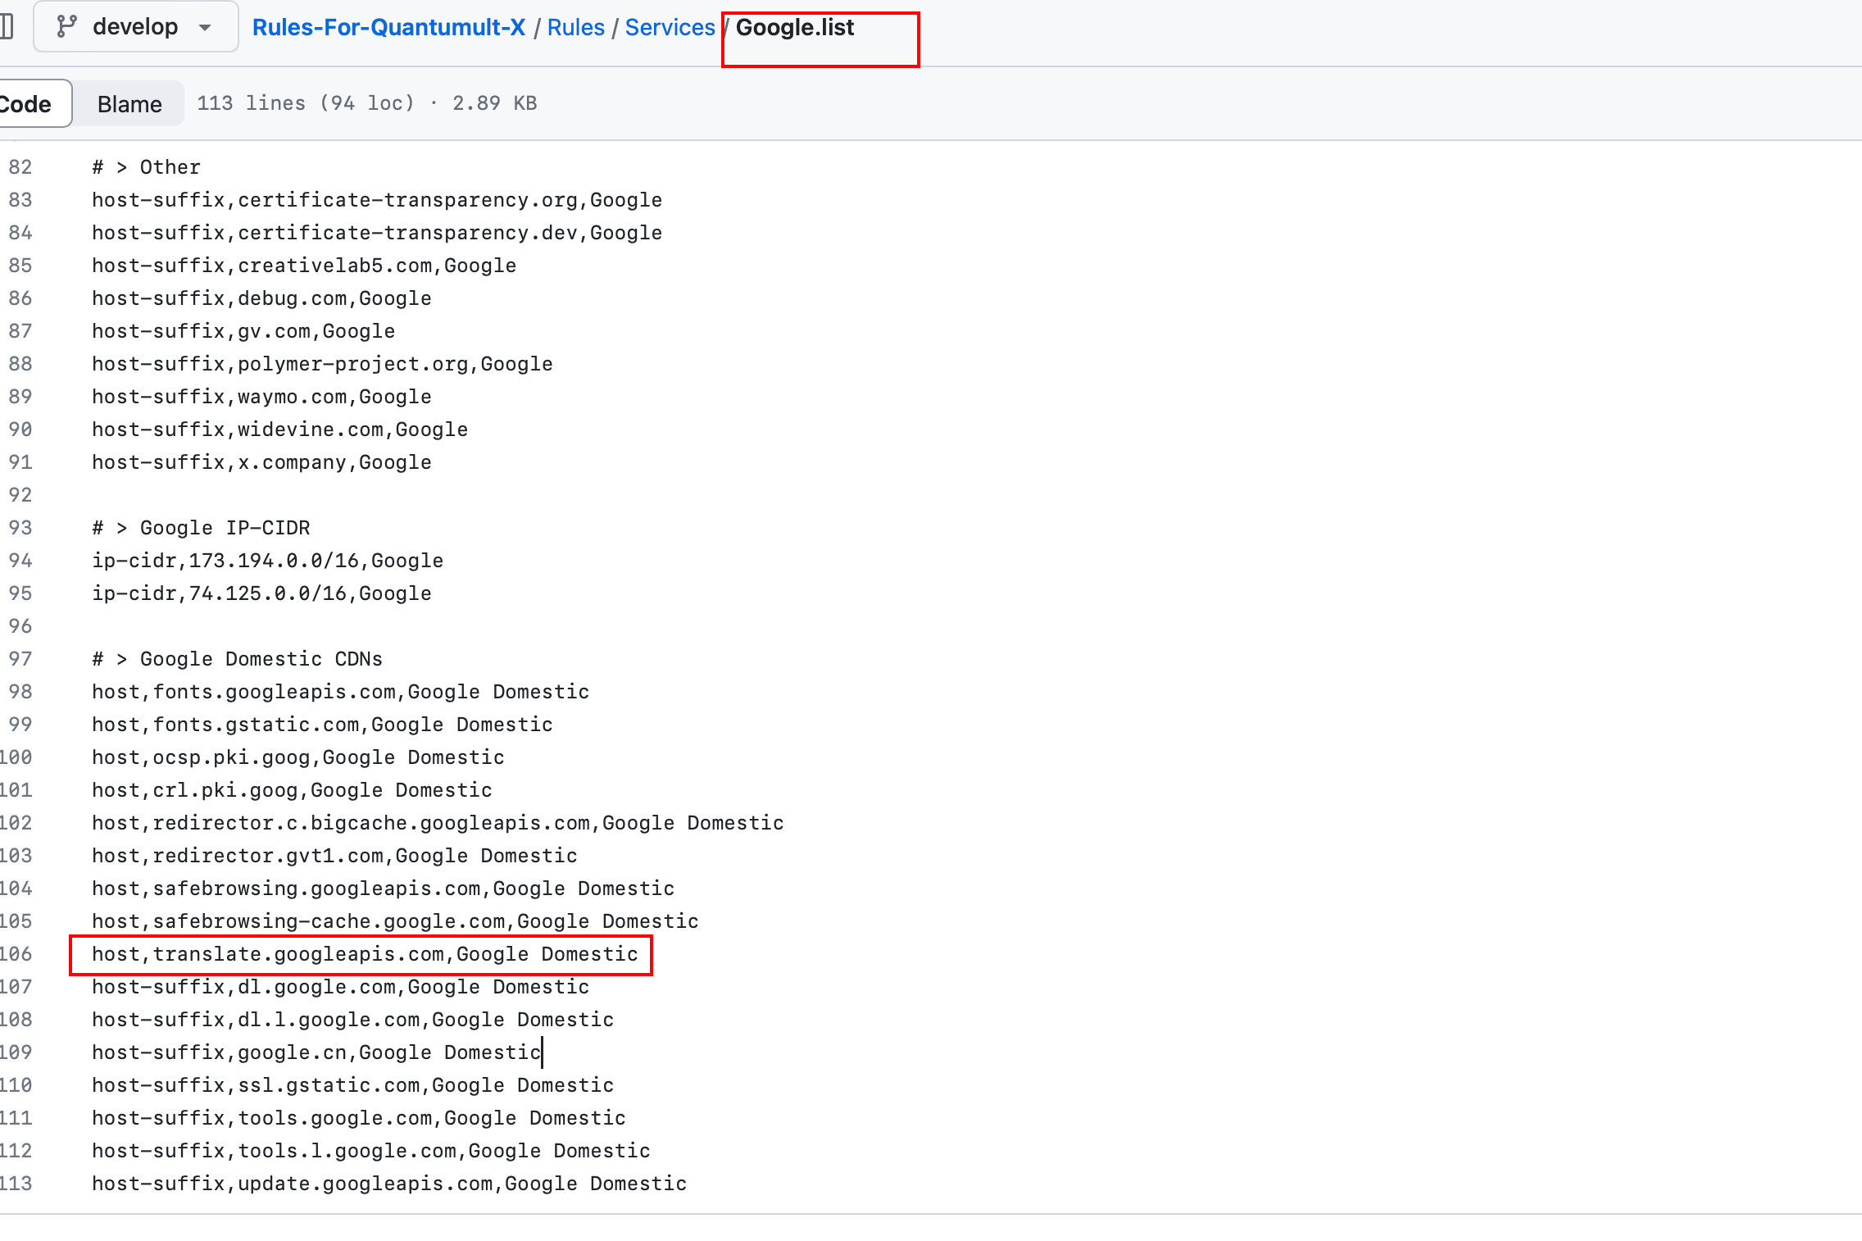
Task: Click the ip-cidr 173.194.0.0/16 line
Action: [x=267, y=561]
